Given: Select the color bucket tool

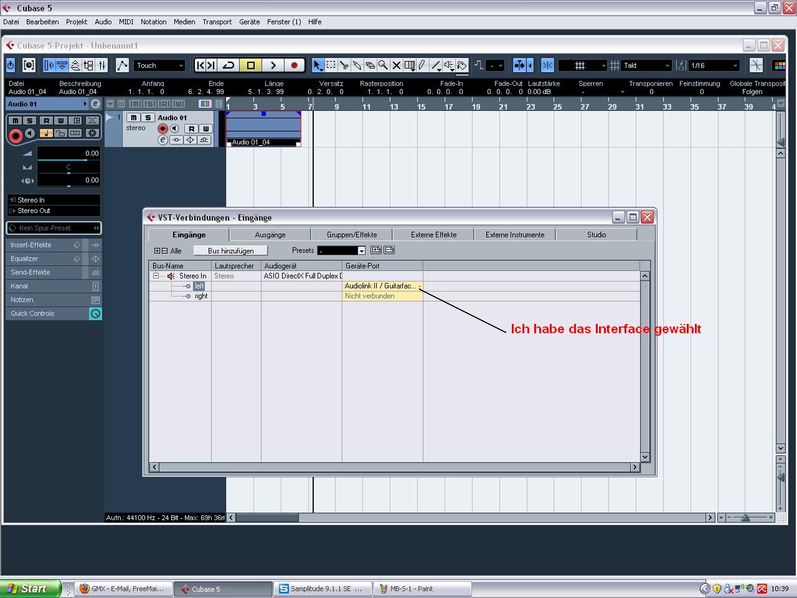Looking at the screenshot, I should tap(462, 65).
